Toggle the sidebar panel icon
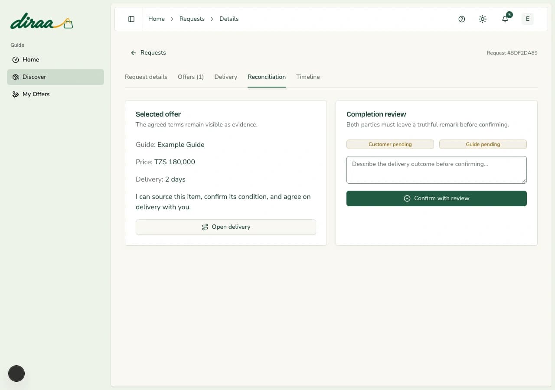The height and width of the screenshot is (390, 555). pos(131,19)
